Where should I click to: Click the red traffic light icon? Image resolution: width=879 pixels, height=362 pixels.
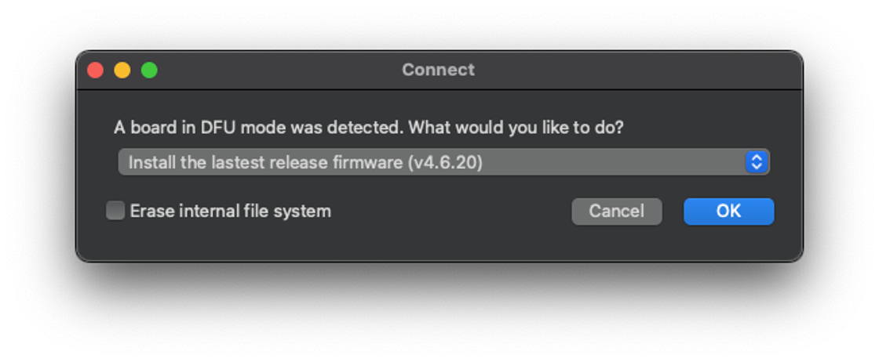click(x=96, y=70)
